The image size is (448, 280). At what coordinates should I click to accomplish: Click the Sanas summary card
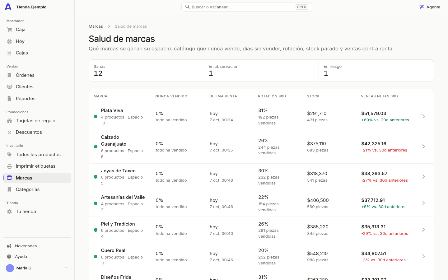pos(146,71)
